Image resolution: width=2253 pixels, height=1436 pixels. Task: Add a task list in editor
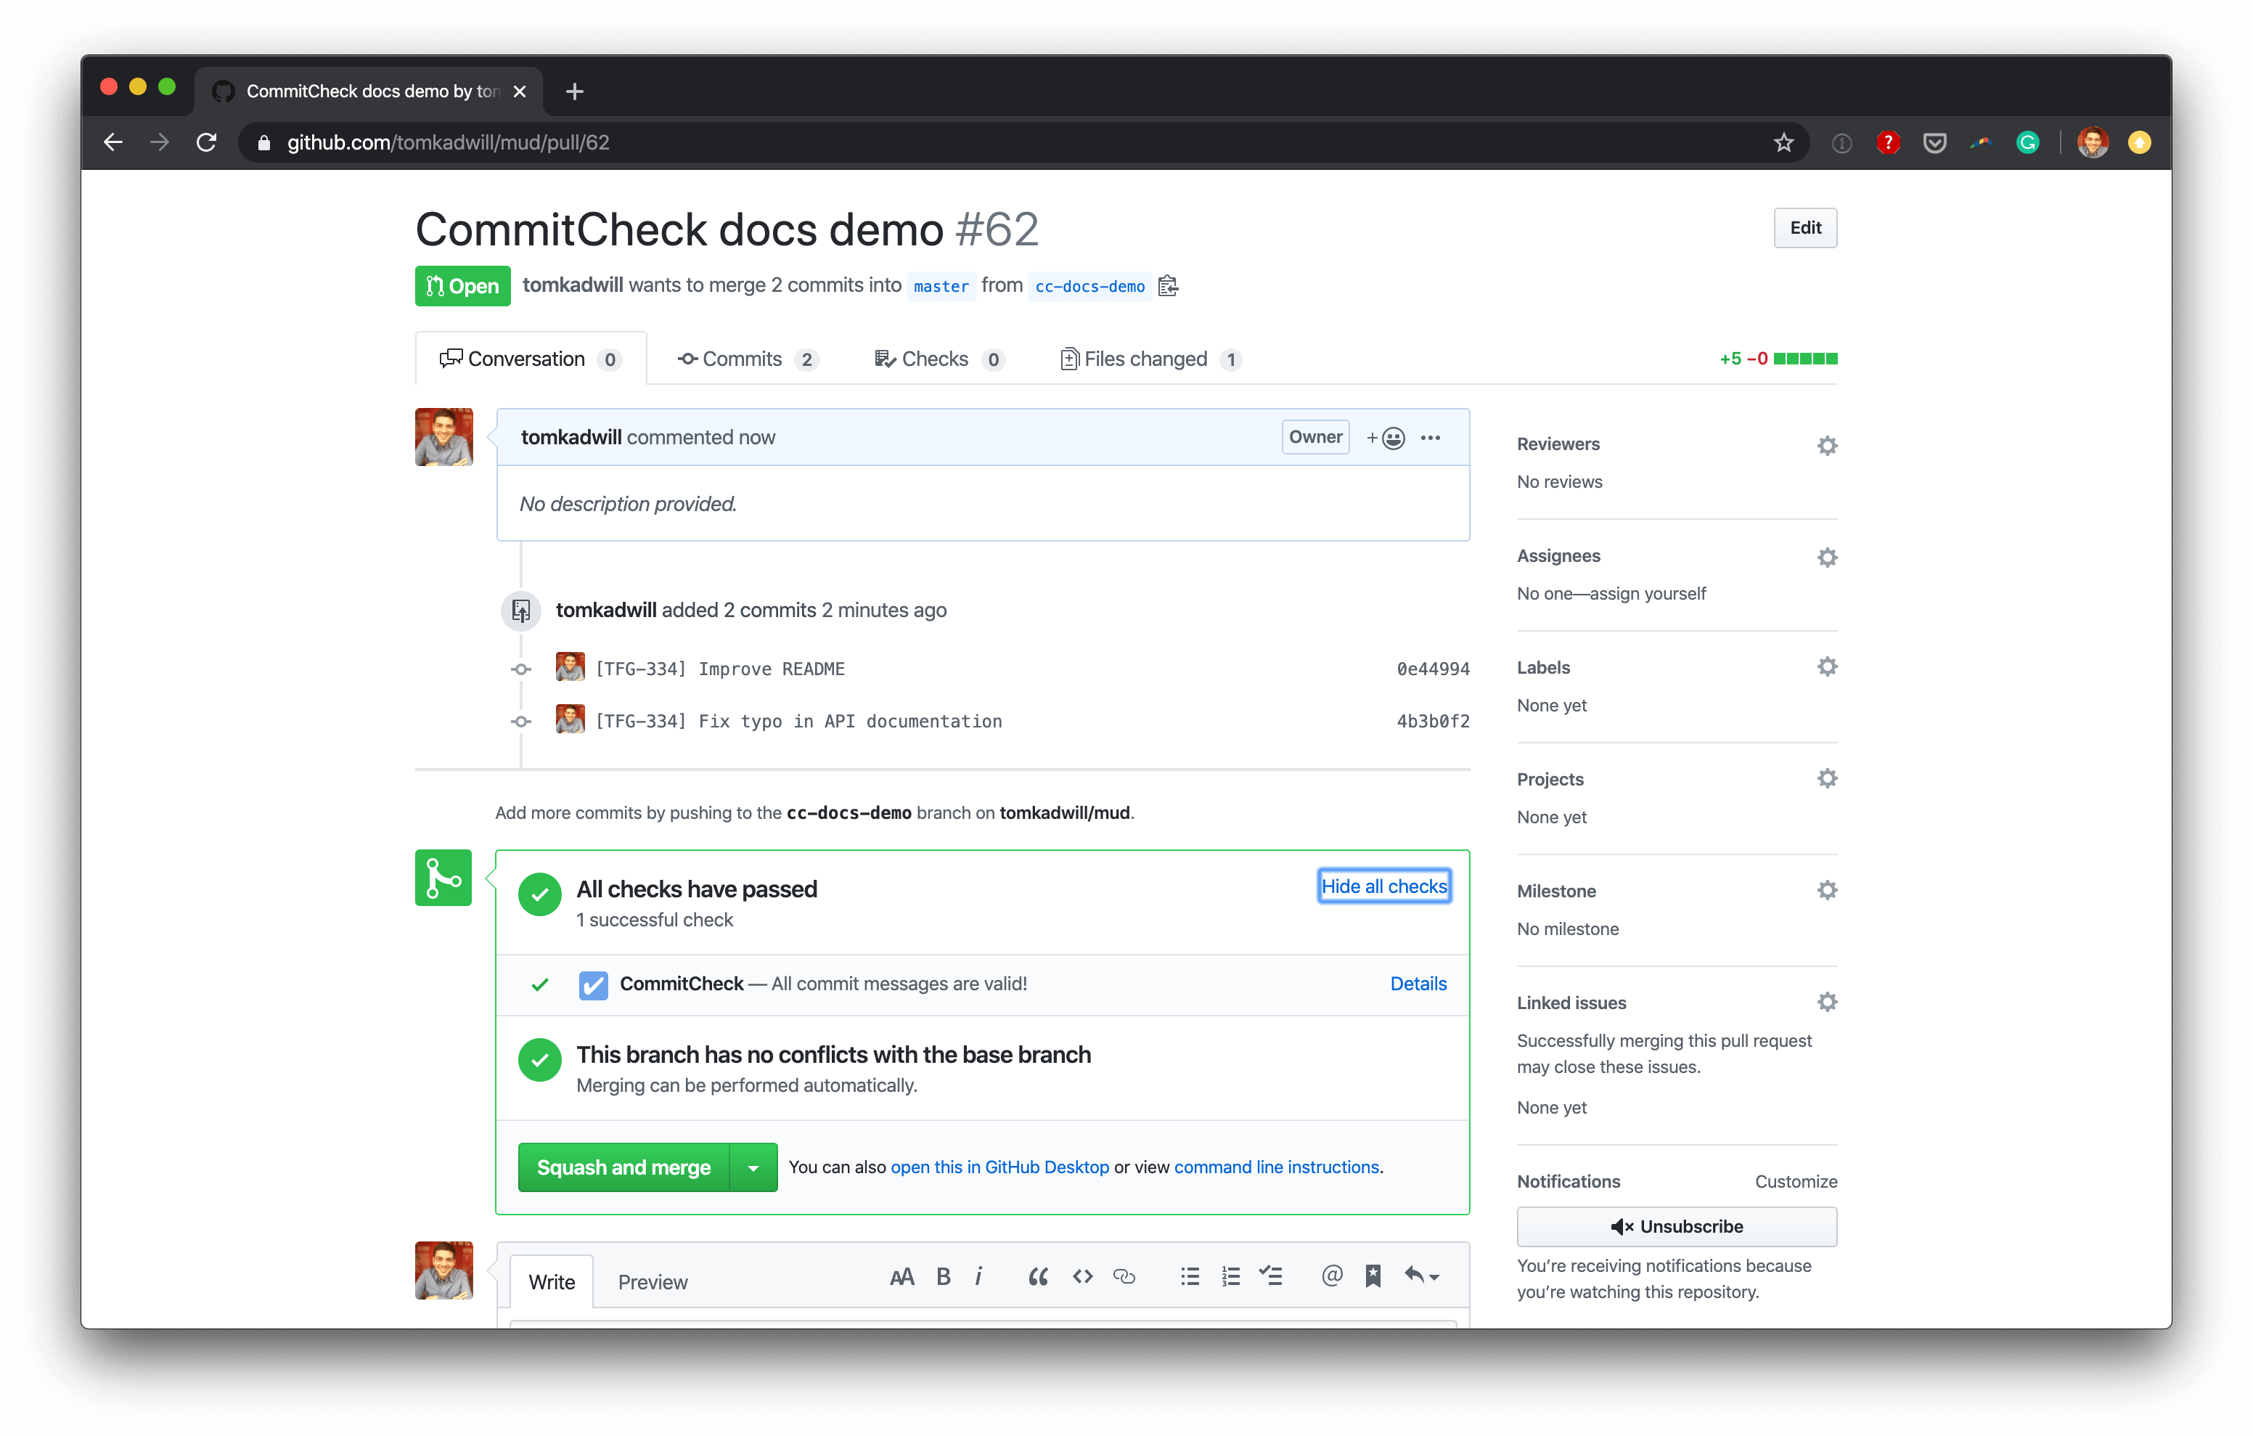pyautogui.click(x=1271, y=1277)
